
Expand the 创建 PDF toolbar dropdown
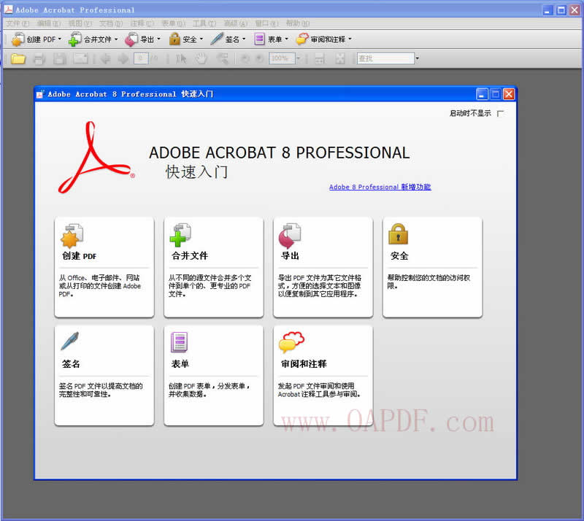(x=60, y=39)
